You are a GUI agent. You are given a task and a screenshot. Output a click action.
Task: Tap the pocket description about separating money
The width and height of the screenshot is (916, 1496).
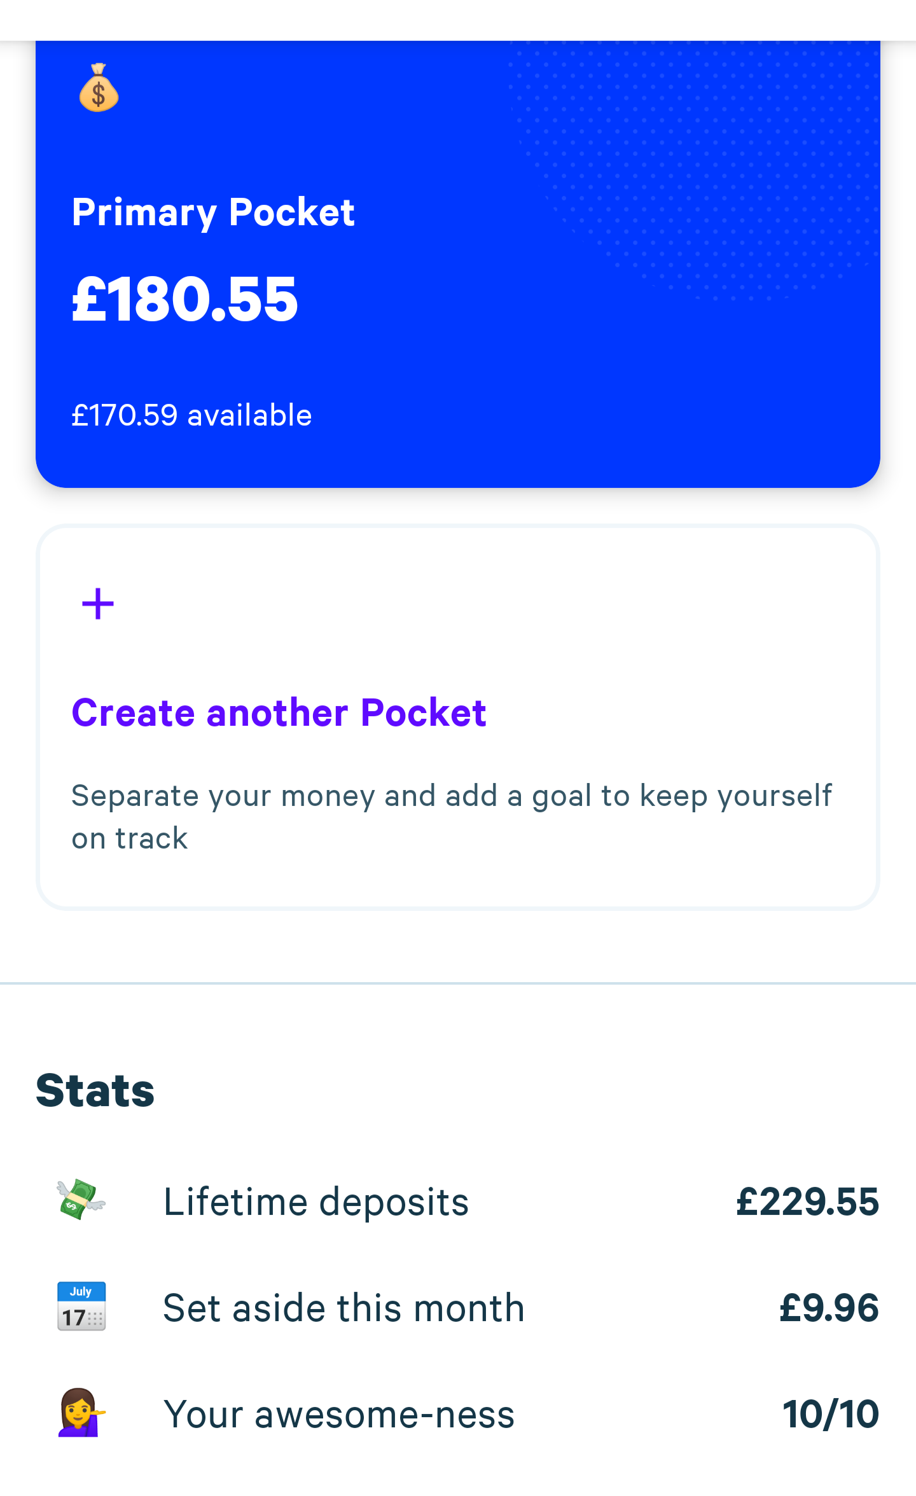(451, 817)
